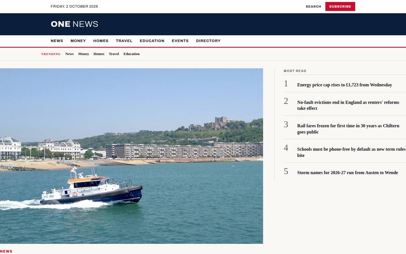Open Directory in the main navigation
Viewport: 406px width, 254px height.
tap(208, 41)
